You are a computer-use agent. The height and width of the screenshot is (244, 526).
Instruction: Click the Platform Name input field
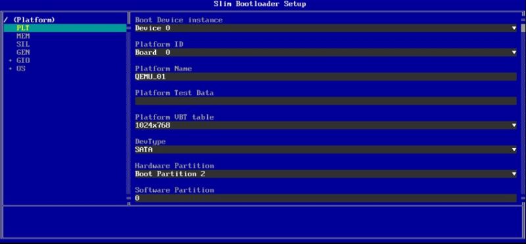coord(325,76)
